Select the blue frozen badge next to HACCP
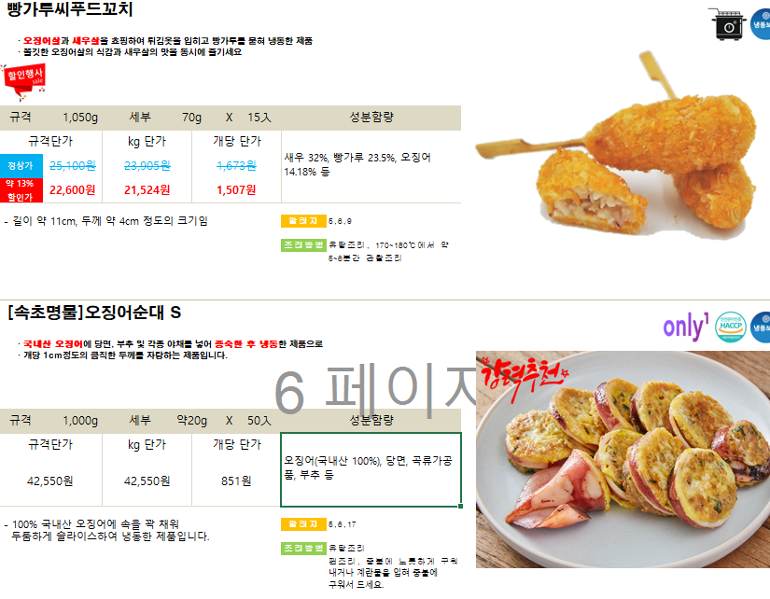The width and height of the screenshot is (770, 599). click(761, 327)
